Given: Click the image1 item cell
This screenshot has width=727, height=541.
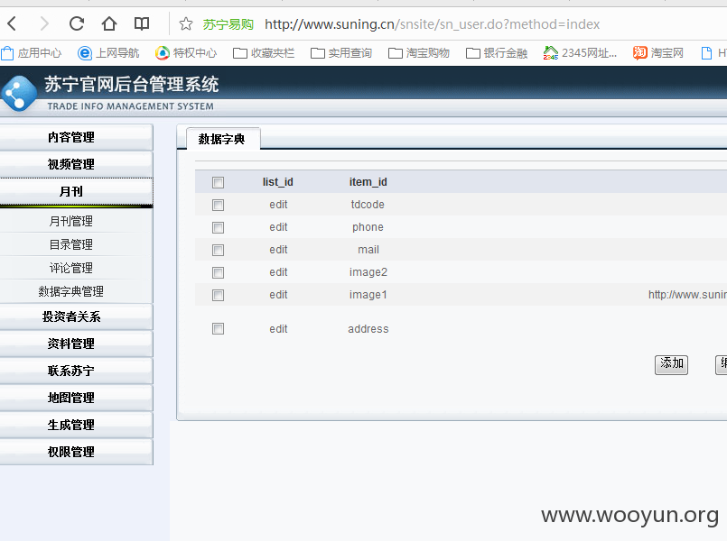Looking at the screenshot, I should 368,295.
